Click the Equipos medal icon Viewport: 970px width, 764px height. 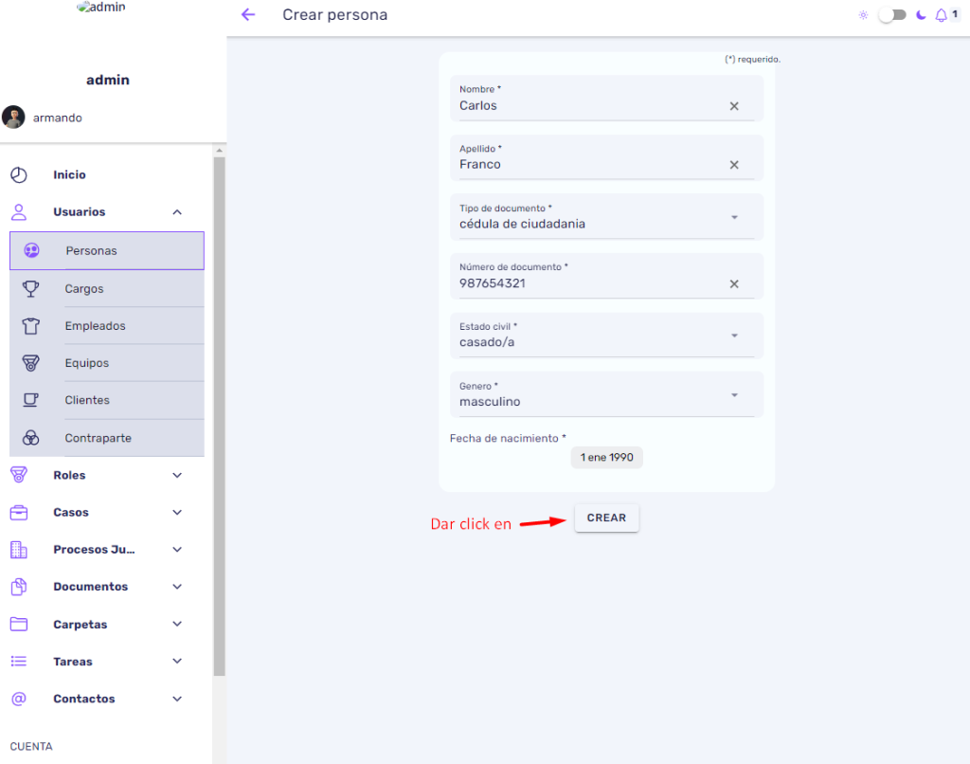coord(31,363)
